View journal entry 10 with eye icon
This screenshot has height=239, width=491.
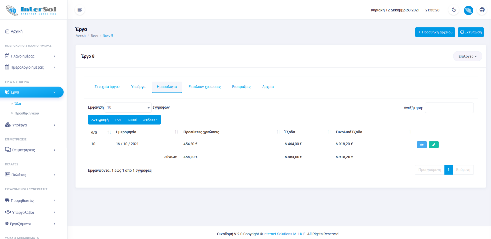(x=422, y=144)
